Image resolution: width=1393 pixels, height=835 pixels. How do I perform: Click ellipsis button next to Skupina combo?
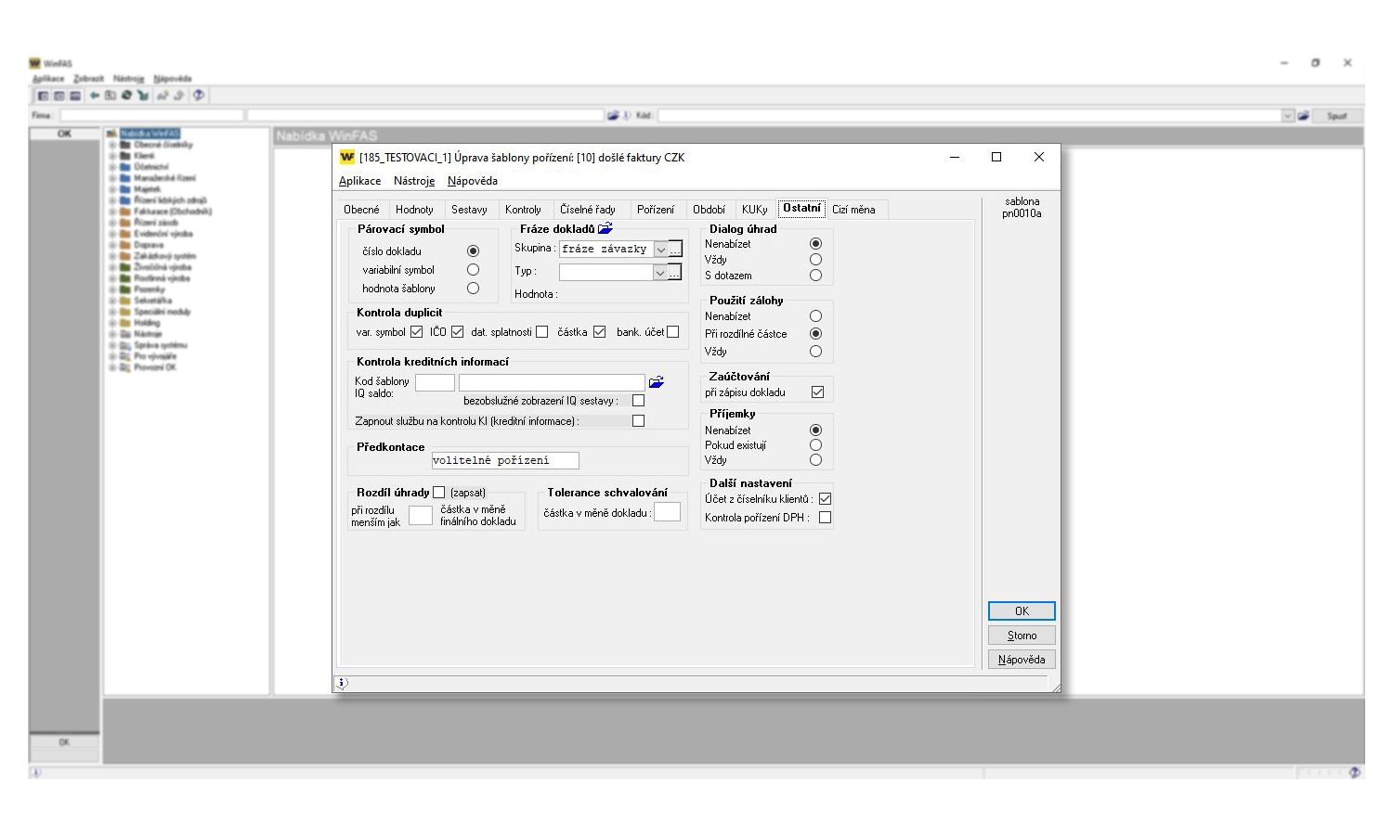click(x=676, y=249)
